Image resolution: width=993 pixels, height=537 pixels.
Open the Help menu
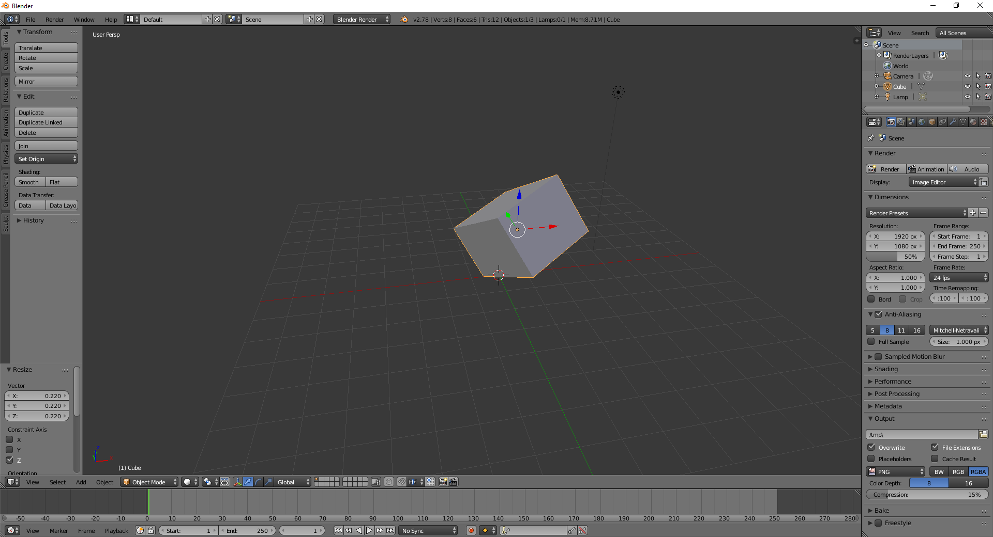[111, 19]
